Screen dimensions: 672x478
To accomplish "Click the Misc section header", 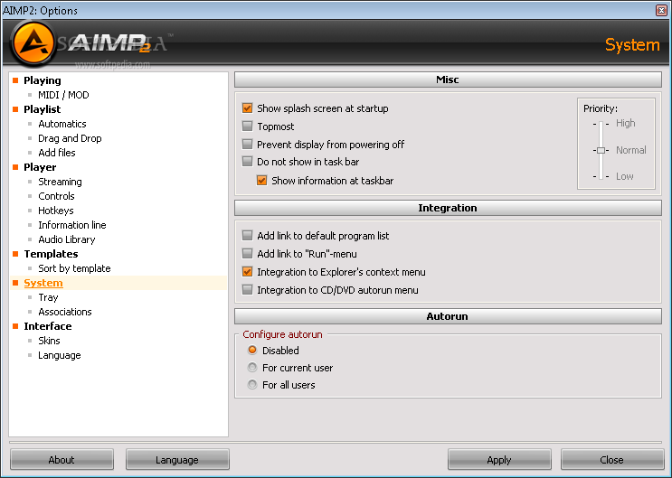I will click(448, 80).
